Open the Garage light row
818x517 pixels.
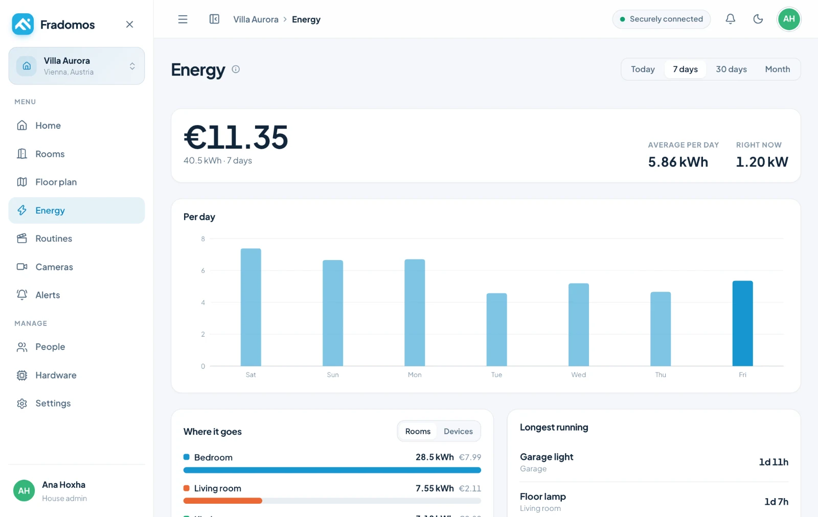(x=654, y=462)
